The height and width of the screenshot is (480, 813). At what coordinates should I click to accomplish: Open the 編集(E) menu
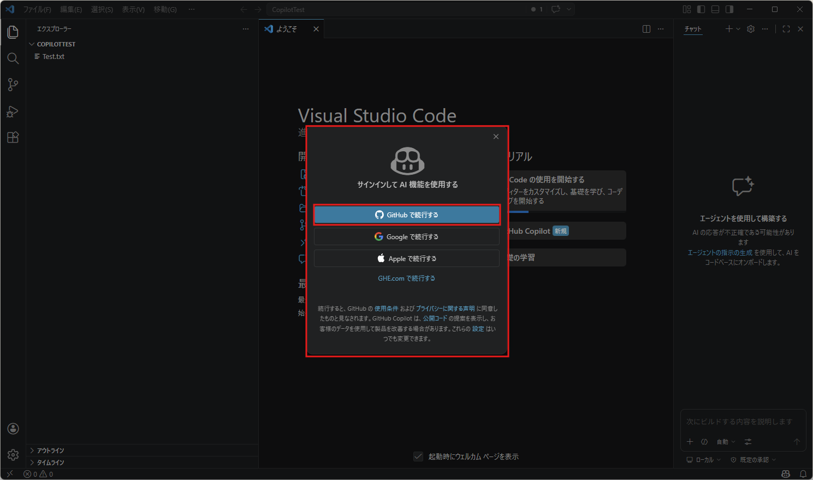pos(71,9)
